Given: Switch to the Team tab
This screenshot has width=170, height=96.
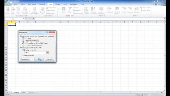Looking at the screenshot, I should pos(82,5).
